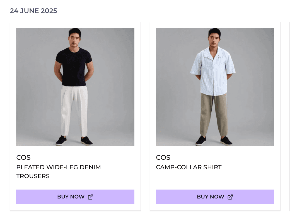Click the black sneakers in the shirt photo
The height and width of the screenshot is (216, 290).
coord(201,141)
